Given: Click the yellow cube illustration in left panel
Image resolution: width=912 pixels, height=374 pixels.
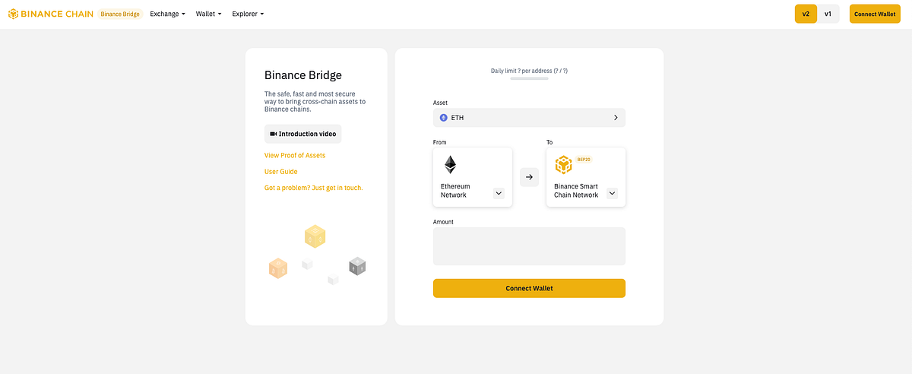Looking at the screenshot, I should (315, 236).
